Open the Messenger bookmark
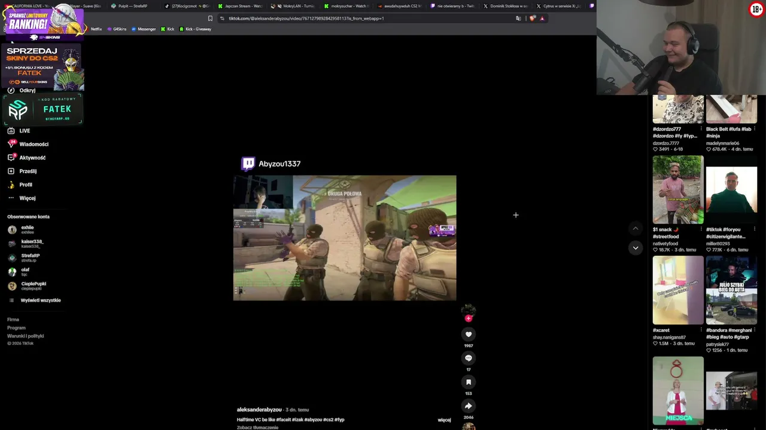This screenshot has height=430, width=766. click(x=144, y=29)
